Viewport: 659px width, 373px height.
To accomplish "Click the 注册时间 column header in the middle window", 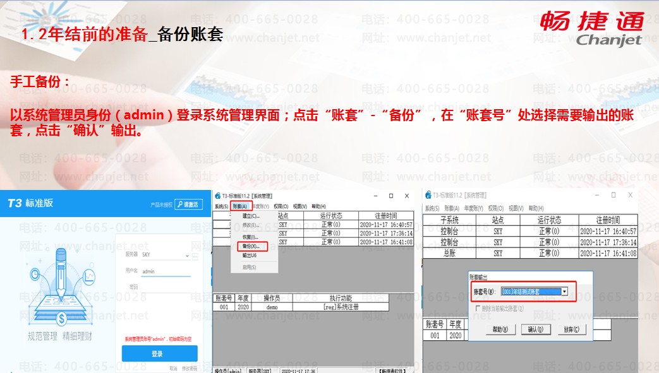I will click(386, 215).
